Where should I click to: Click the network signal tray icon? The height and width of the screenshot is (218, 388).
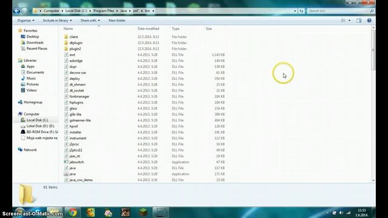pos(349,213)
